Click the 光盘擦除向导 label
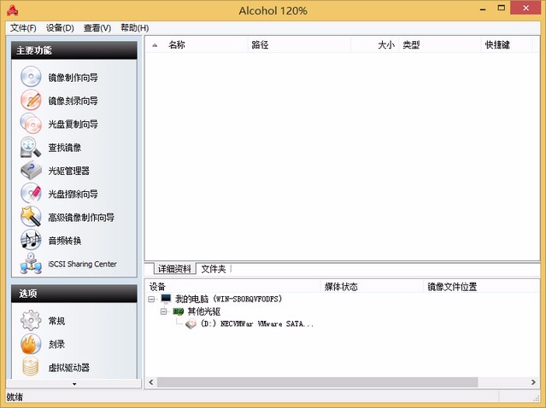 click(x=73, y=194)
